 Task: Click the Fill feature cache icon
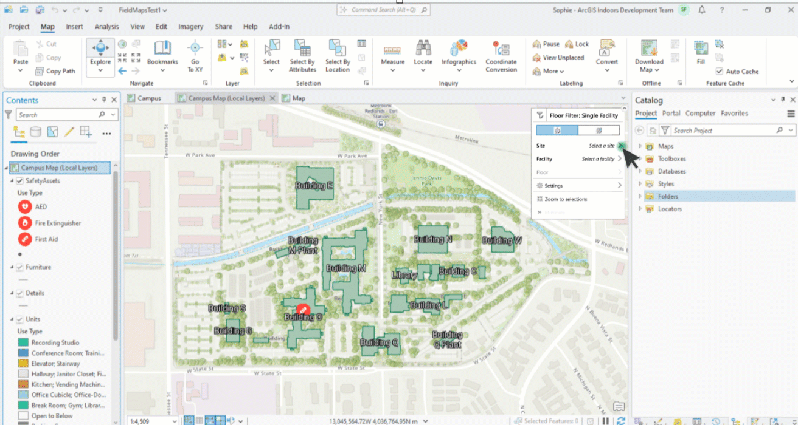click(701, 49)
